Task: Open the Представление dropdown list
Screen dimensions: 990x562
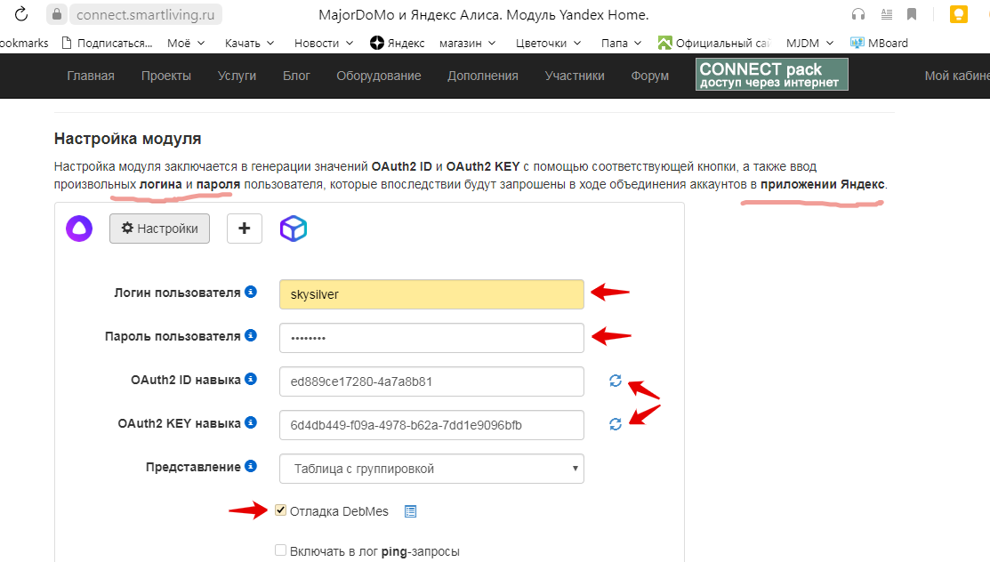Action: (431, 469)
